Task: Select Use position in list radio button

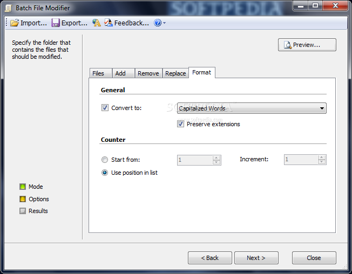Action: 105,173
